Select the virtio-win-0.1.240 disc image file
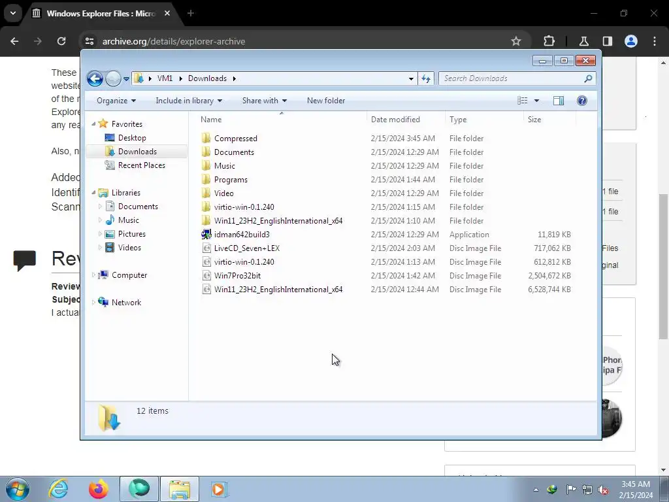 244,261
